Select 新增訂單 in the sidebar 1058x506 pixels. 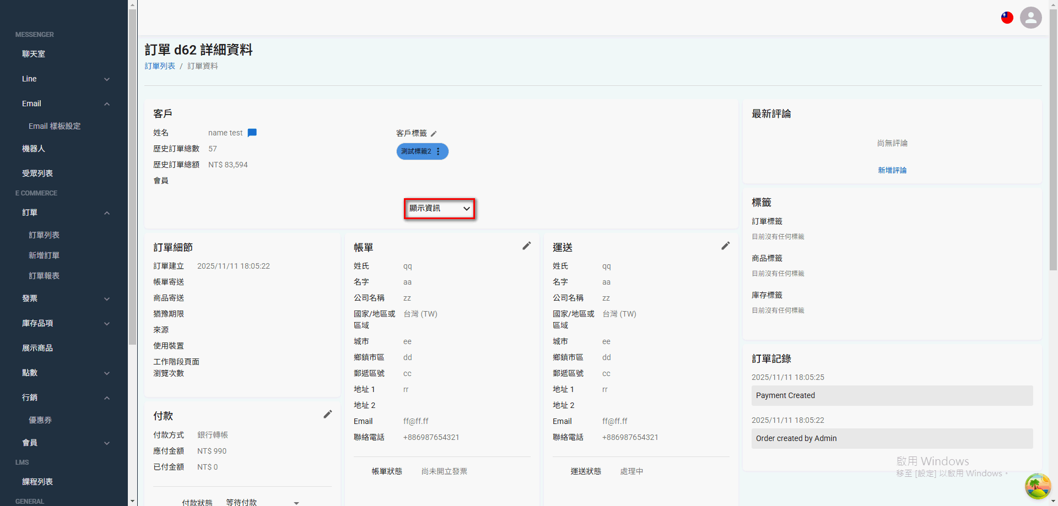coord(44,255)
